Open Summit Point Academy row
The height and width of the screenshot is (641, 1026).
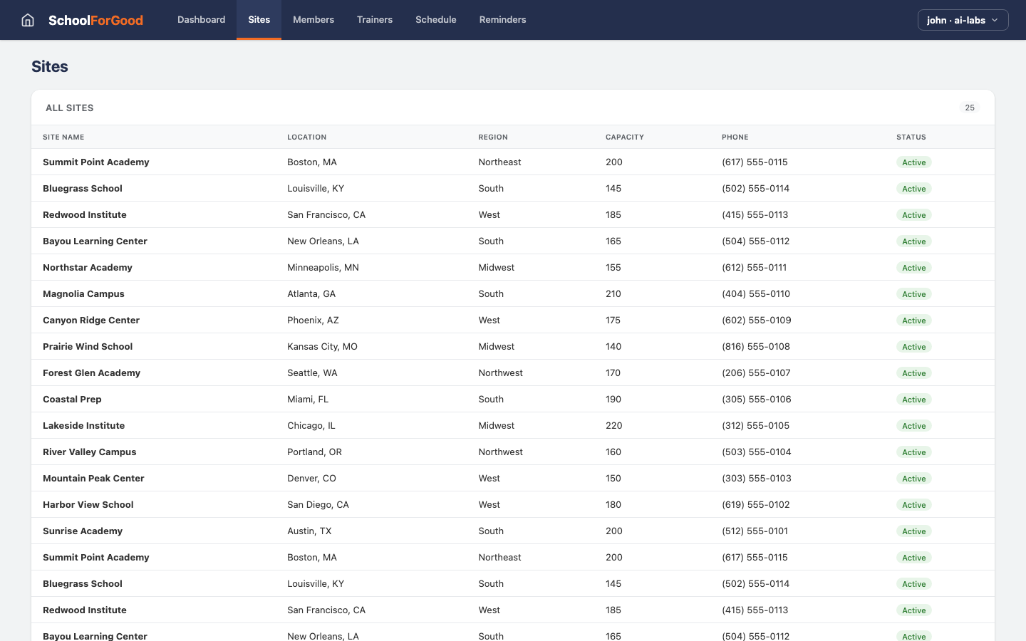[96, 162]
